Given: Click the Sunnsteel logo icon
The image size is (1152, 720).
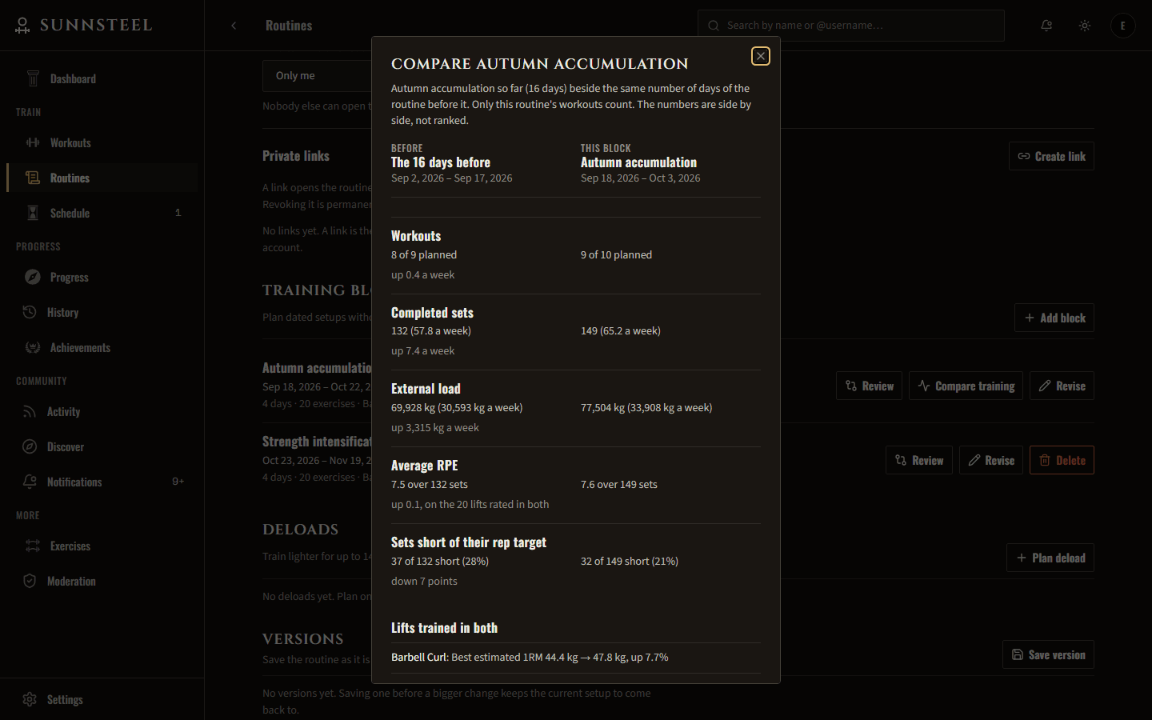Looking at the screenshot, I should point(22,26).
